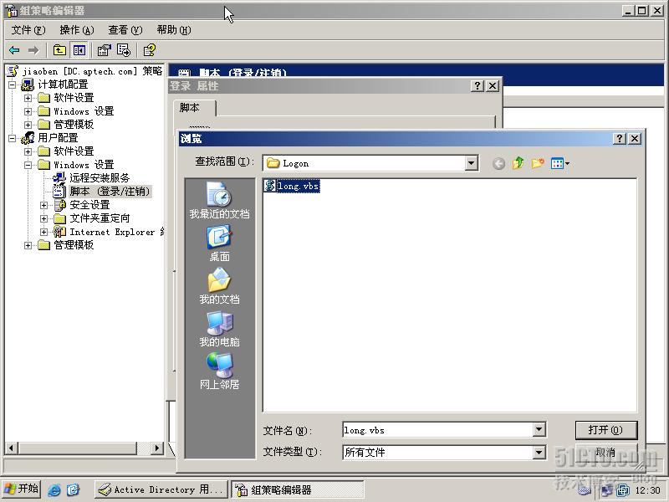Expand 软件设置 under 用户配置
Viewport: 669px width, 502px height.
tap(28, 151)
